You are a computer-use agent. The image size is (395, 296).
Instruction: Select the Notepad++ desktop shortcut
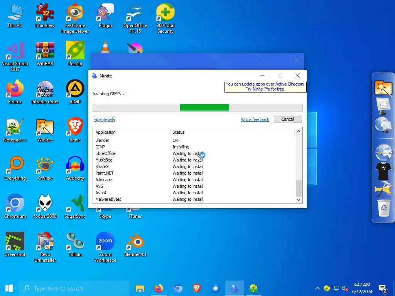[15, 130]
